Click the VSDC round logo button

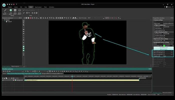pyautogui.click(x=4, y=5)
